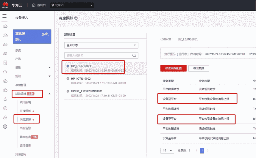The width and height of the screenshot is (256, 158).
Task: Click the anchor icon in left sidebar
Action: (5, 99)
